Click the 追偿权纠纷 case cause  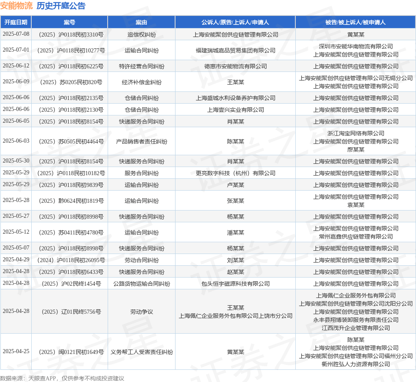141,35
